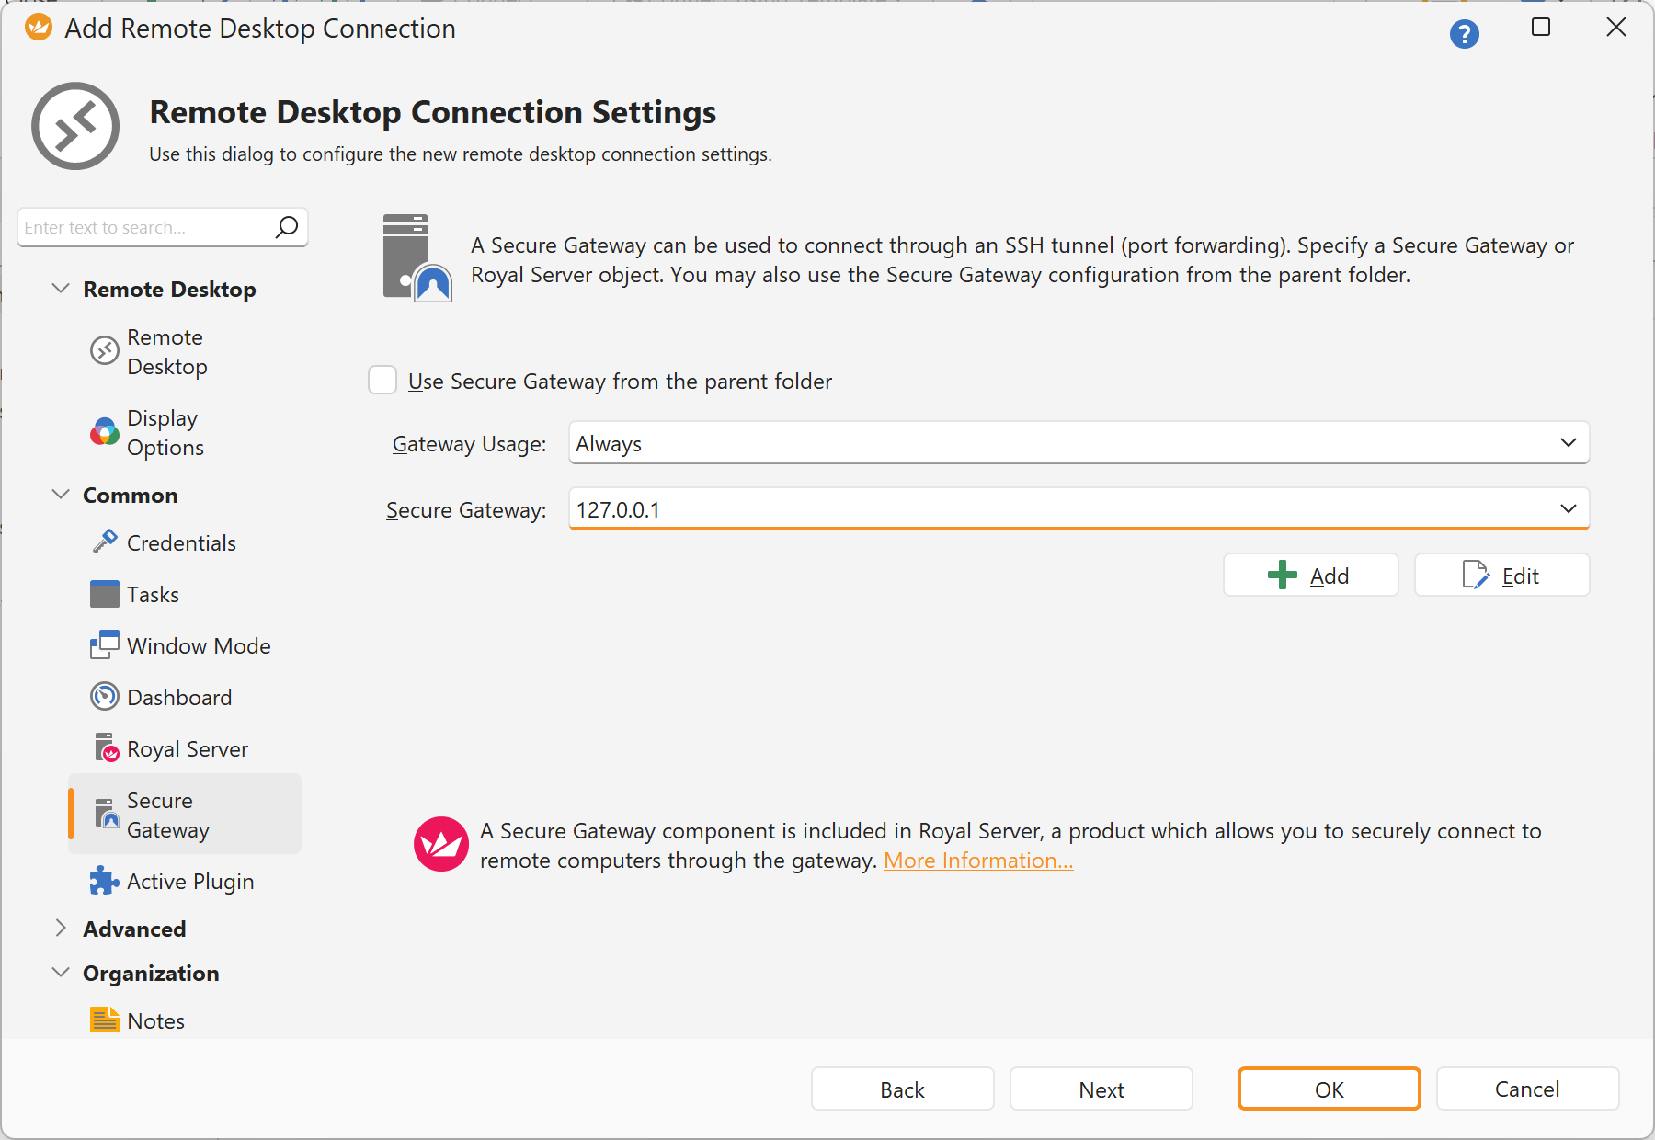The width and height of the screenshot is (1655, 1140).
Task: Open Window Mode settings
Action: 104,644
